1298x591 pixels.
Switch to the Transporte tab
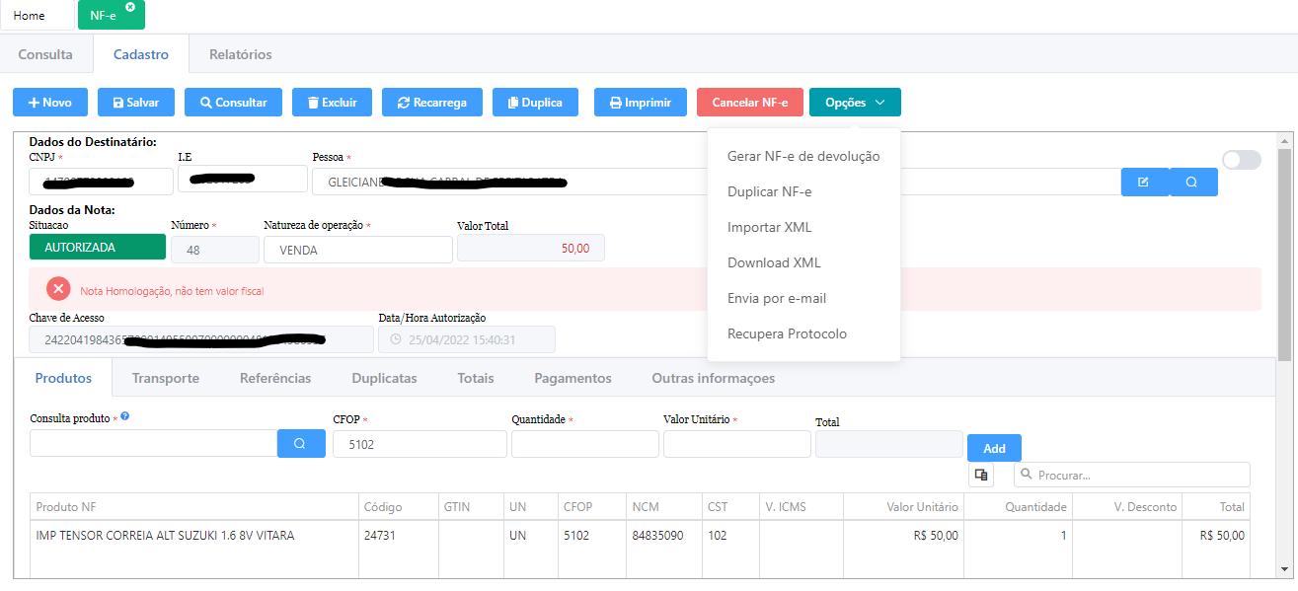click(x=166, y=378)
